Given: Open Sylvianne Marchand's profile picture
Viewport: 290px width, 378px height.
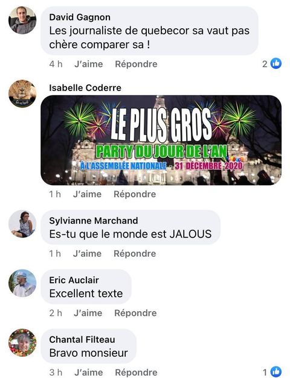Looking at the screenshot, I should pyautogui.click(x=22, y=224).
